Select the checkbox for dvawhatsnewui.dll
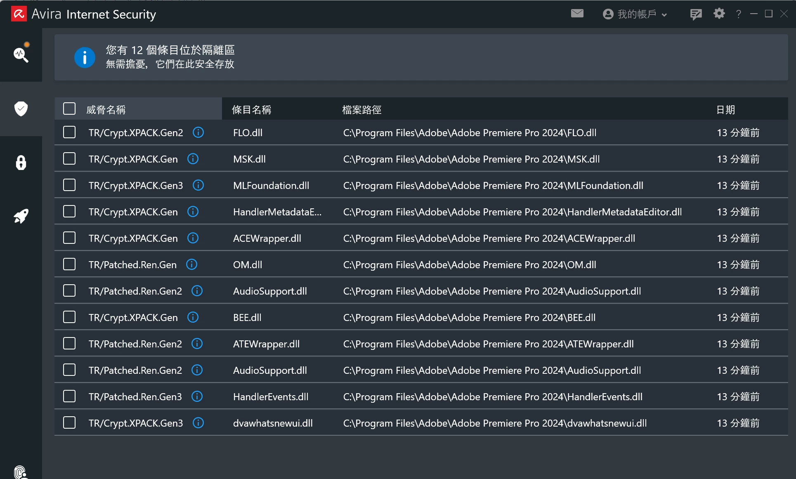Image resolution: width=796 pixels, height=479 pixels. (69, 423)
